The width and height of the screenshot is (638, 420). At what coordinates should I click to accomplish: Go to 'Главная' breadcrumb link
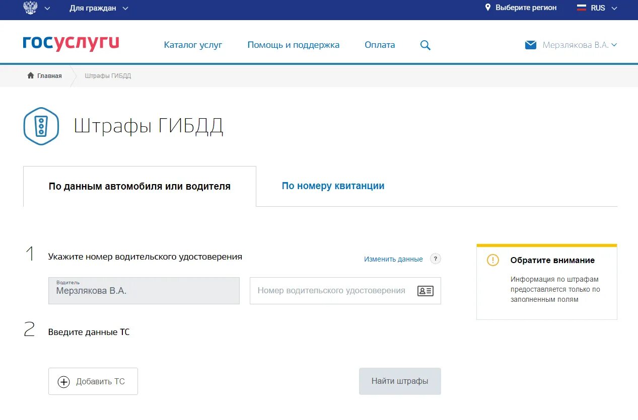[49, 76]
